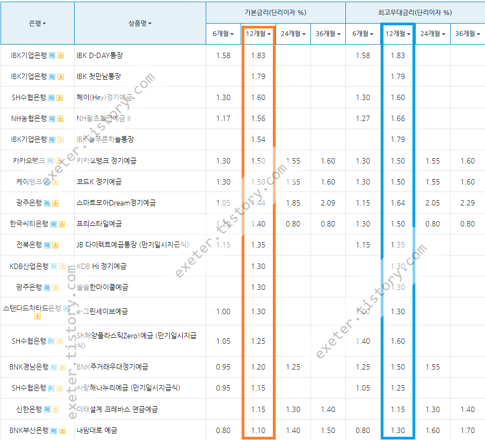Sort by 상품명 column header
Screen dimensions: 485x440
pos(140,23)
